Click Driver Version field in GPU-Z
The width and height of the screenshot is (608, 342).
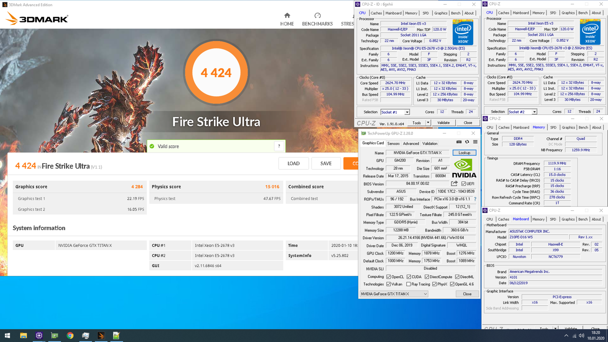point(431,238)
